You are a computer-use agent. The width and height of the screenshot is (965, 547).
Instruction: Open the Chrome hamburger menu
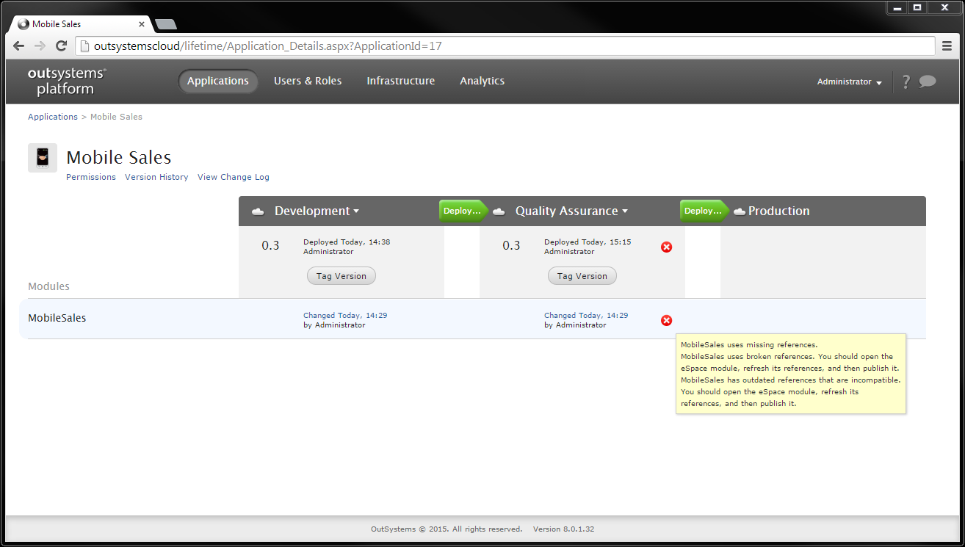[947, 46]
